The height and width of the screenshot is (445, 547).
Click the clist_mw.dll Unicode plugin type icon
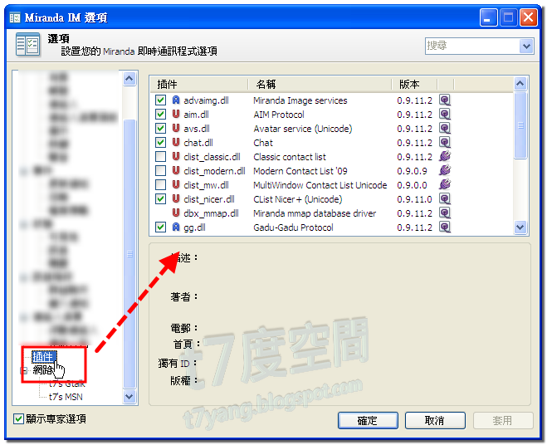pos(176,184)
